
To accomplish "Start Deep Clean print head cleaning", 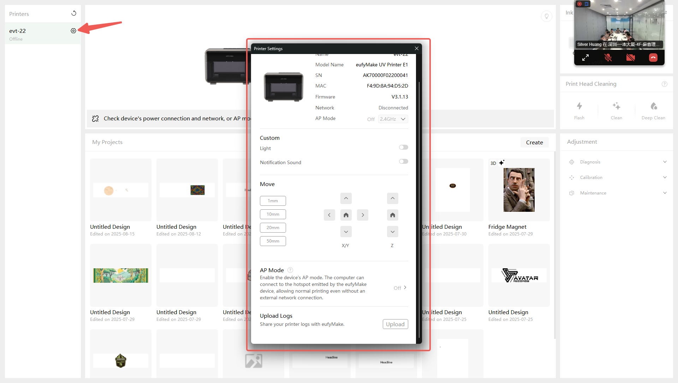I will pyautogui.click(x=653, y=110).
